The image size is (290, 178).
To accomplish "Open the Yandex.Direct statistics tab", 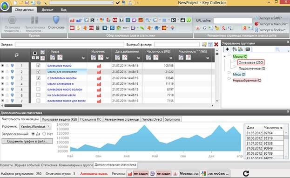I will pyautogui.click(x=152, y=119).
